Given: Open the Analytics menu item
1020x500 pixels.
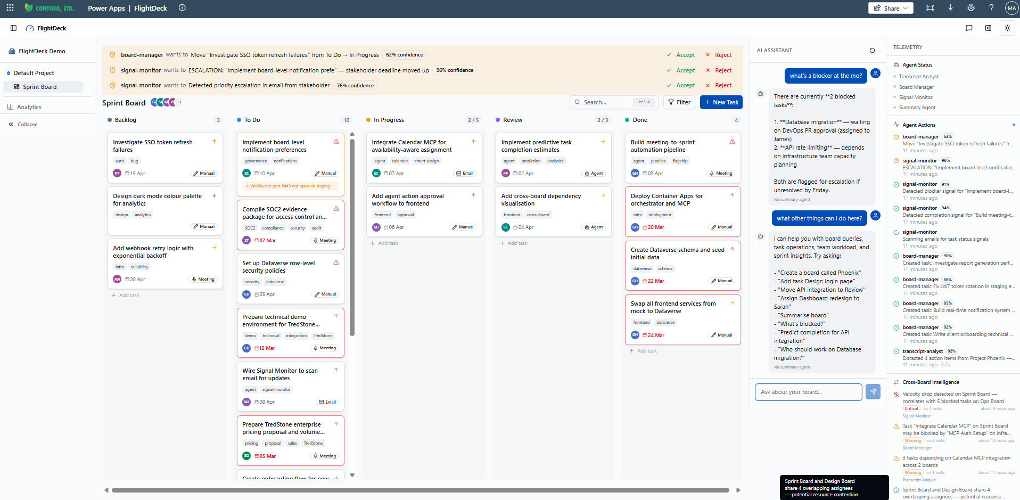Looking at the screenshot, I should click(29, 107).
